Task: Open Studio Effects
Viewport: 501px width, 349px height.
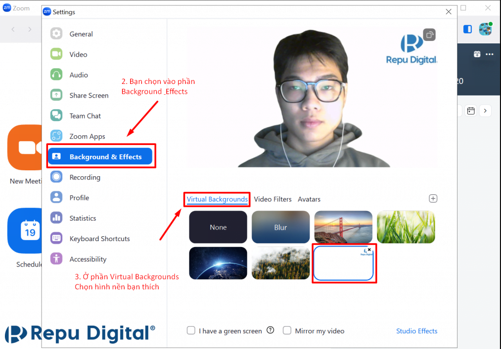Action: pos(416,331)
